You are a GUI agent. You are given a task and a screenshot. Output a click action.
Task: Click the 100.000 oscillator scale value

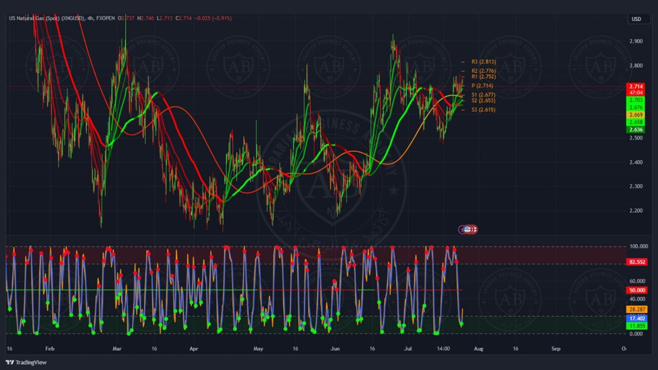pyautogui.click(x=639, y=246)
